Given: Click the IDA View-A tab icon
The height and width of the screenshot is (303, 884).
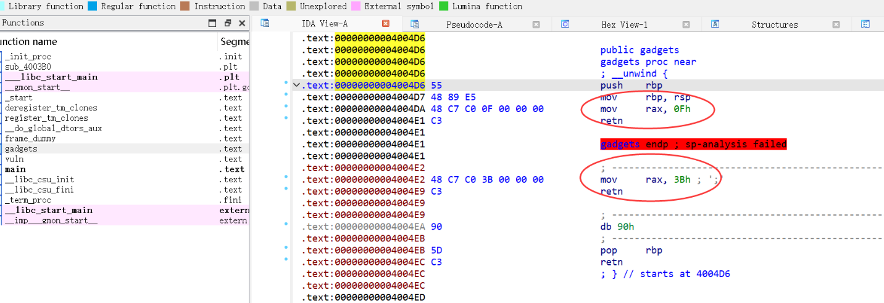Looking at the screenshot, I should point(265,23).
